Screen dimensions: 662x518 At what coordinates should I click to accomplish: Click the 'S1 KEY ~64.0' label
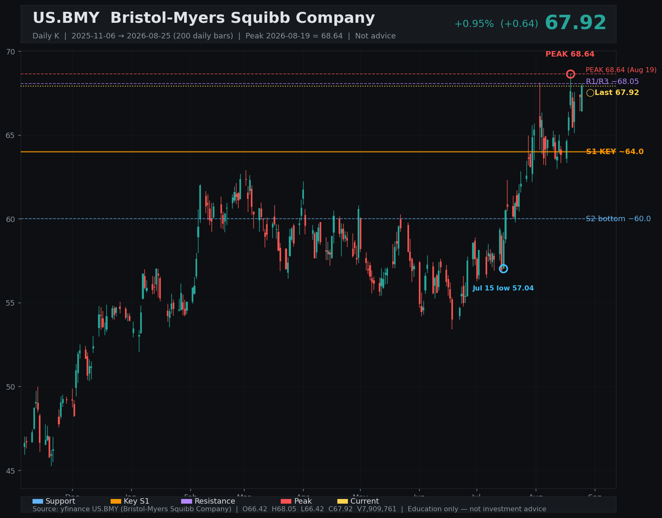tap(615, 152)
